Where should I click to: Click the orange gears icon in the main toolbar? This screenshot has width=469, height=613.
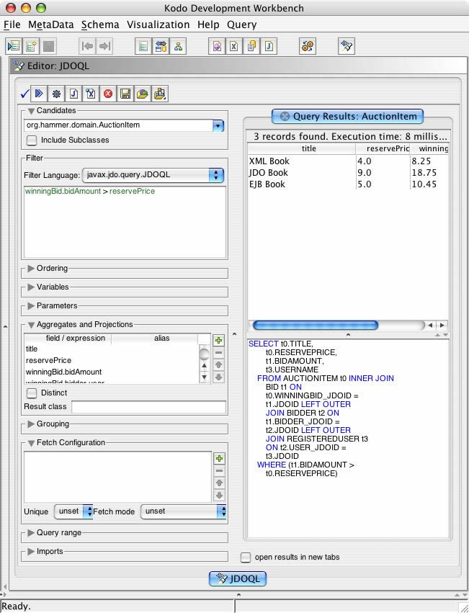(x=308, y=46)
